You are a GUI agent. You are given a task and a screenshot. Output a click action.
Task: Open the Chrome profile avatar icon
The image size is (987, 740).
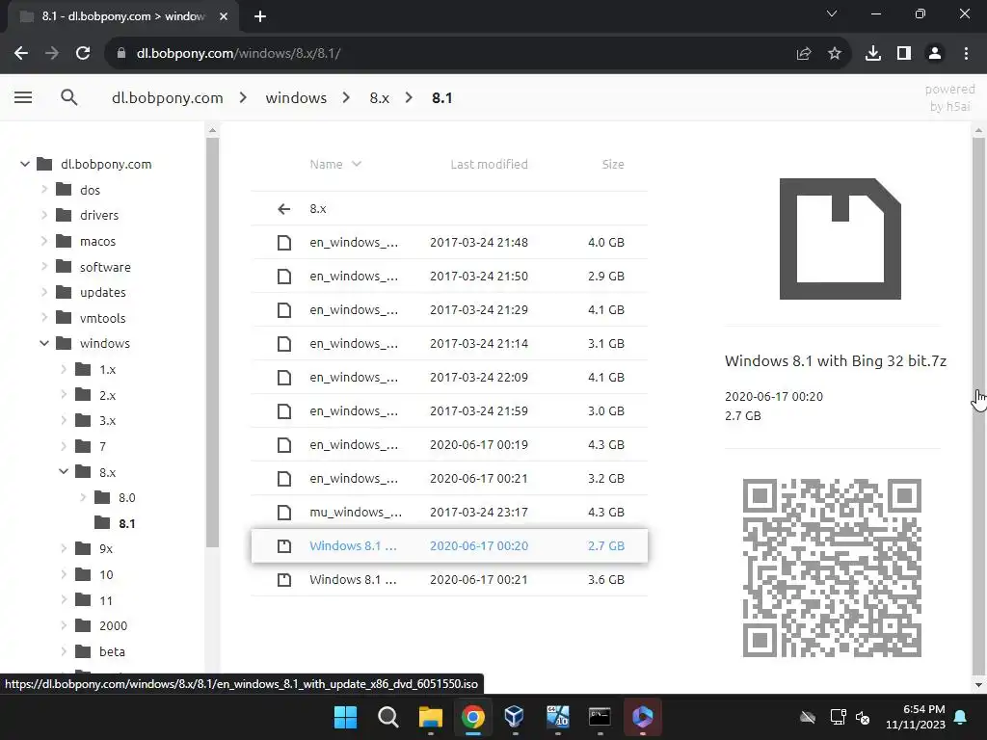(935, 54)
